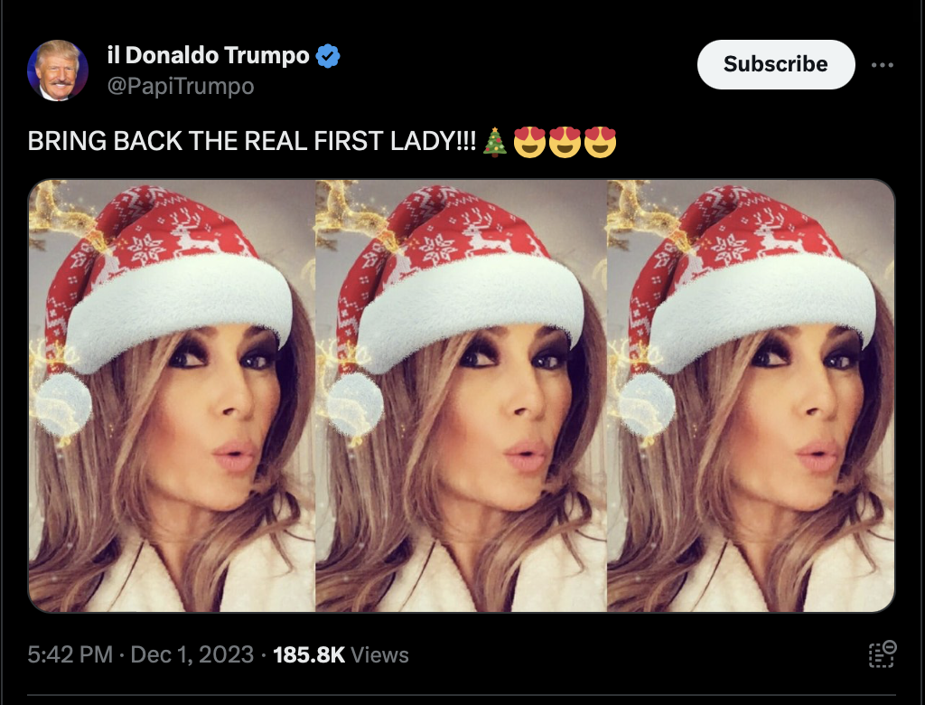Select the middle heart-eyes emoji
The width and height of the screenshot is (925, 705).
[x=565, y=142]
